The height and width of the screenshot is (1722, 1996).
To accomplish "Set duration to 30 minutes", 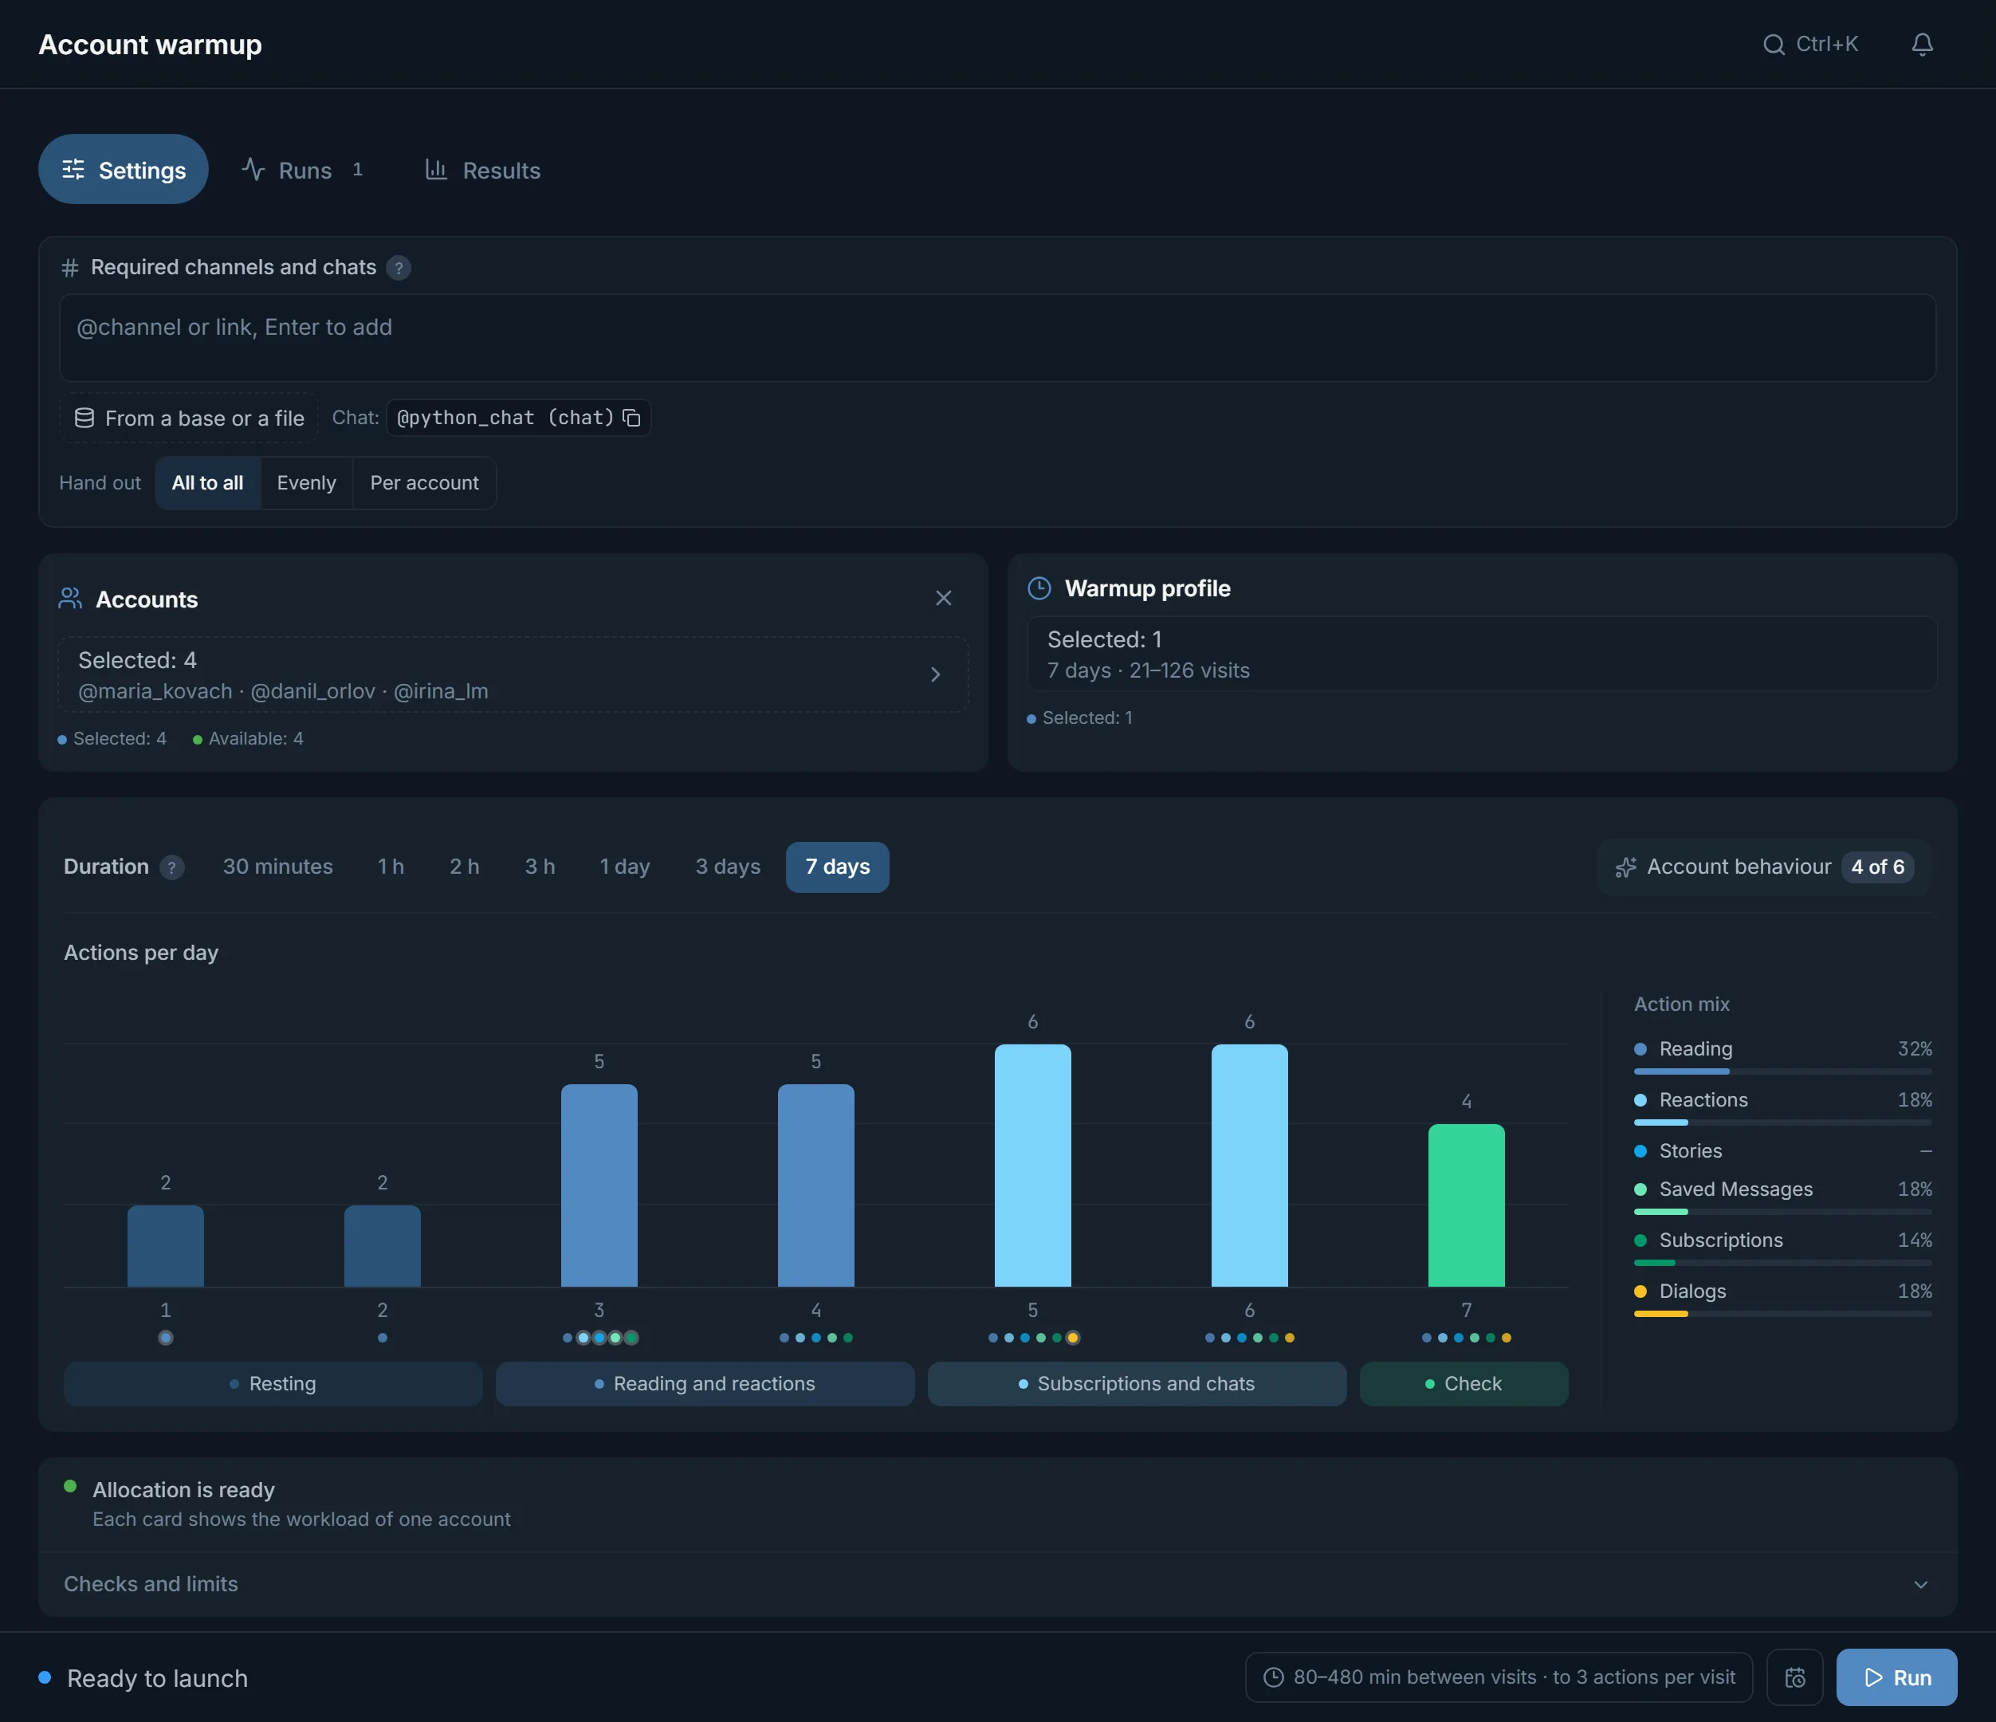I will [277, 867].
